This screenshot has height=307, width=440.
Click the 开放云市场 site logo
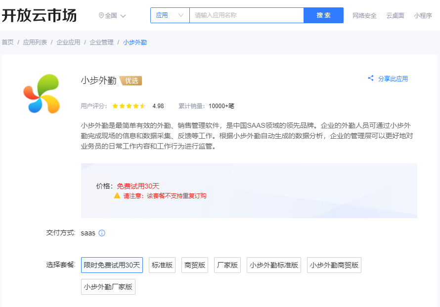[39, 15]
